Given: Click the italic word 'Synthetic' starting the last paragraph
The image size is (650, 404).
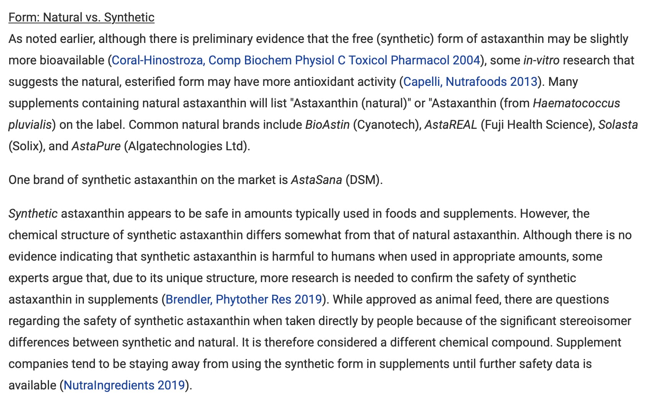Looking at the screenshot, I should click(33, 213).
